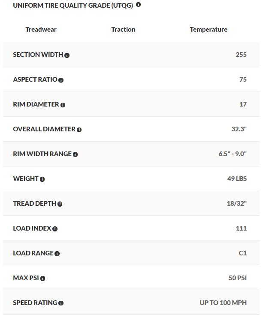The height and width of the screenshot is (320, 266).
Task: Open Rim Width Range info icon
Action: (x=76, y=154)
